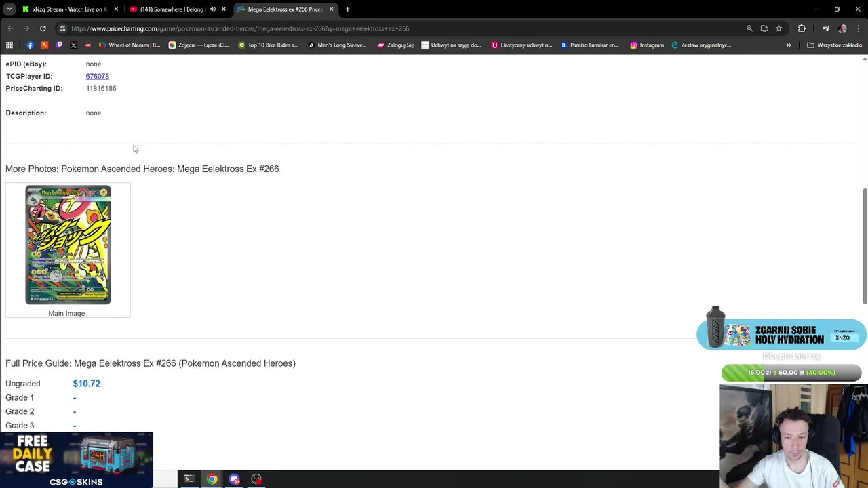Go forward to the next page
This screenshot has height=488, width=868.
26,28
